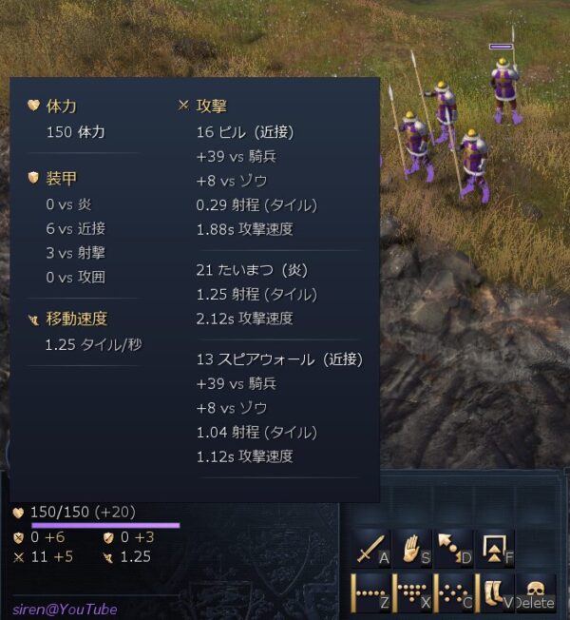Viewport: 570px width, 620px height.
Task: Select the attack move sword command
Action: tap(370, 549)
